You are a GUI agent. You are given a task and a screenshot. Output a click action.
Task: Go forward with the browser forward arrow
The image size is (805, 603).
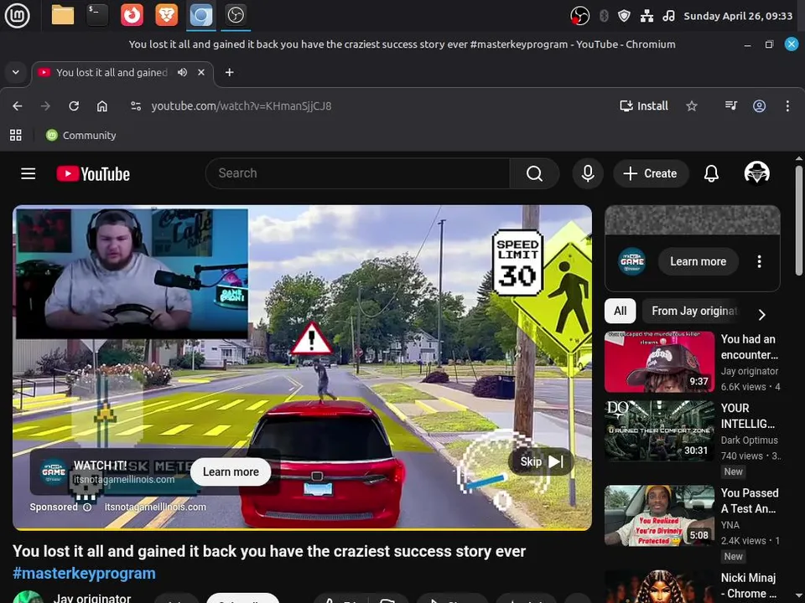click(x=45, y=106)
